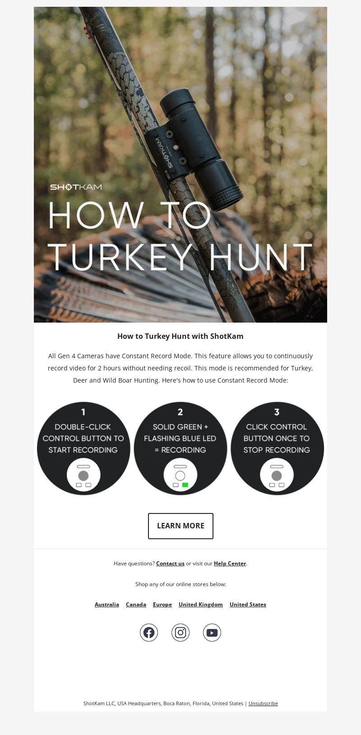Open the Contact us link
This screenshot has height=735, width=361.
(x=170, y=563)
